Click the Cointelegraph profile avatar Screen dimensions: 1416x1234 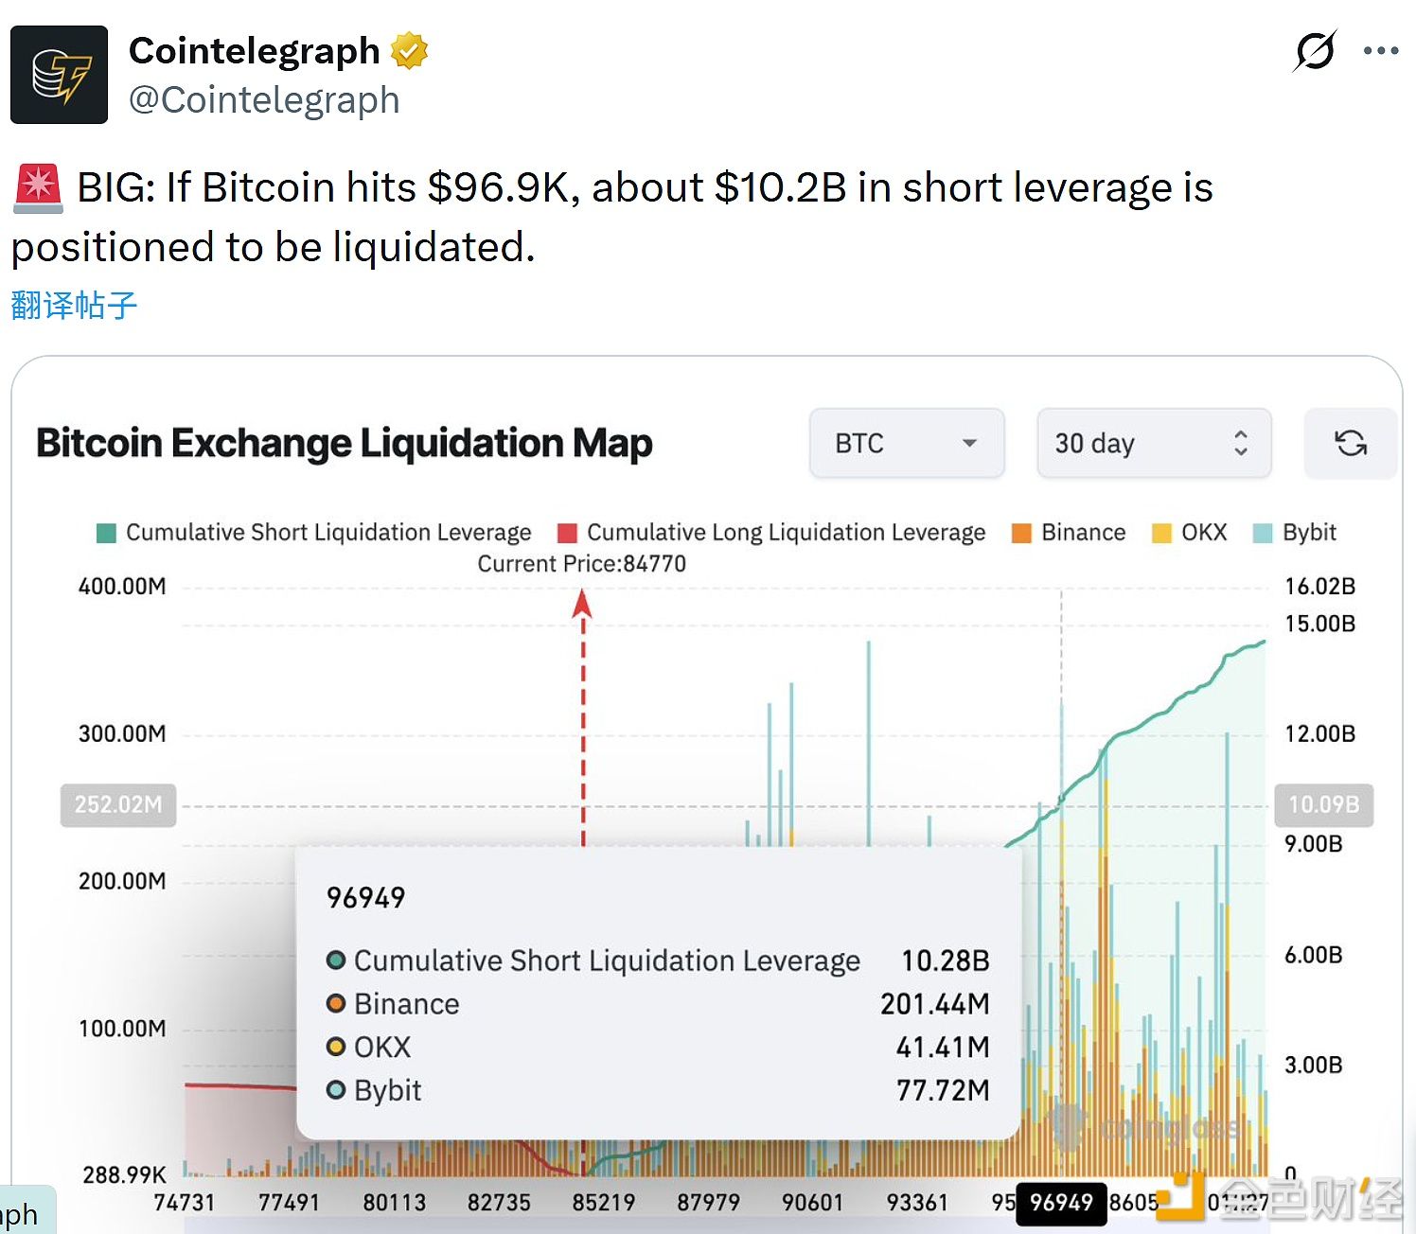59,75
